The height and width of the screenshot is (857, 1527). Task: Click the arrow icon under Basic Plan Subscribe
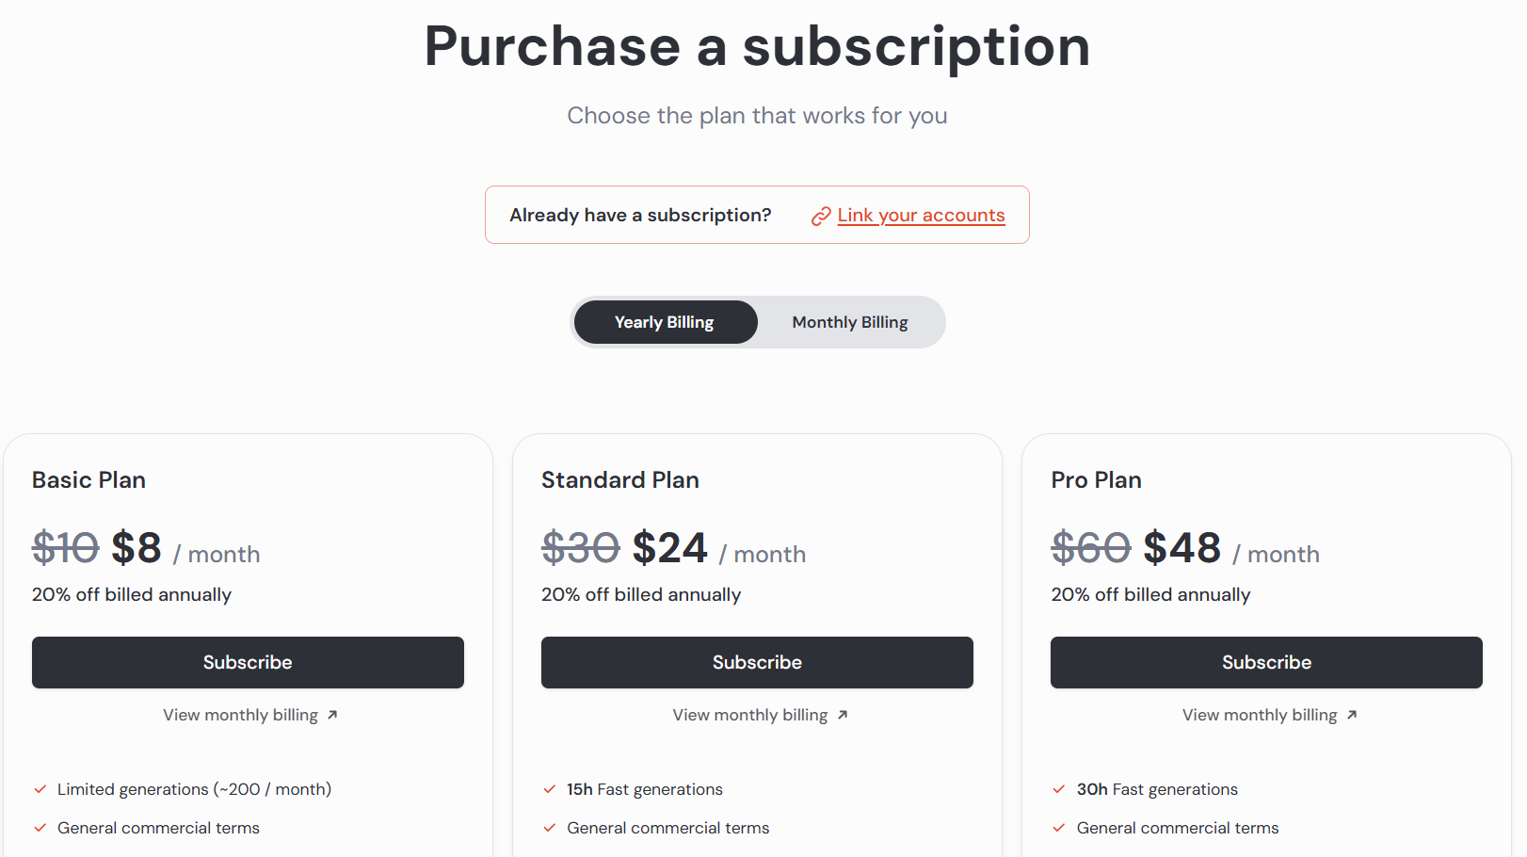pyautogui.click(x=332, y=716)
